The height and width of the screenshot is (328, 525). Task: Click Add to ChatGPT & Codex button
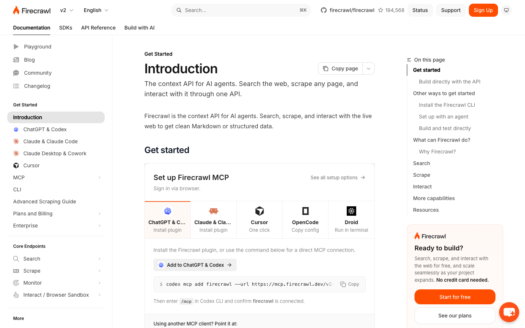click(195, 265)
